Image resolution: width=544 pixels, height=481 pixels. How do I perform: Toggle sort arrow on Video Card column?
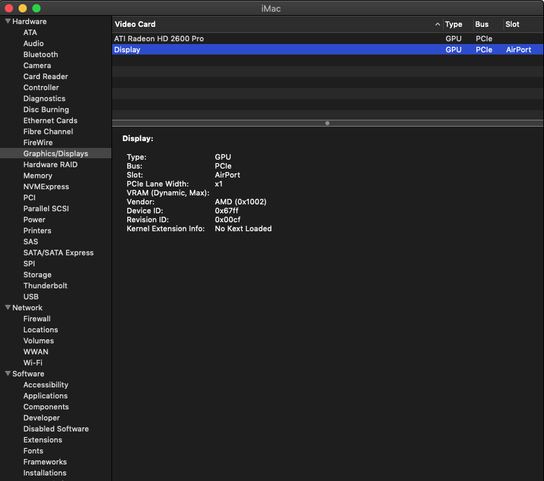(x=437, y=24)
